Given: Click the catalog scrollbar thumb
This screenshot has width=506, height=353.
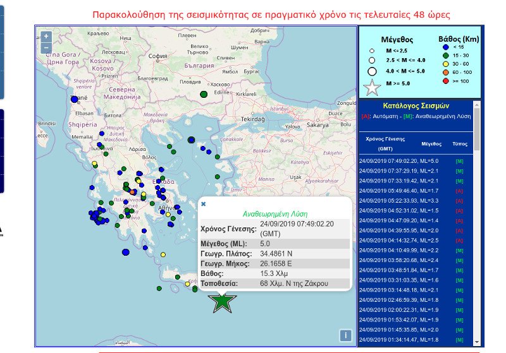Looking at the screenshot, I should click(x=477, y=129).
